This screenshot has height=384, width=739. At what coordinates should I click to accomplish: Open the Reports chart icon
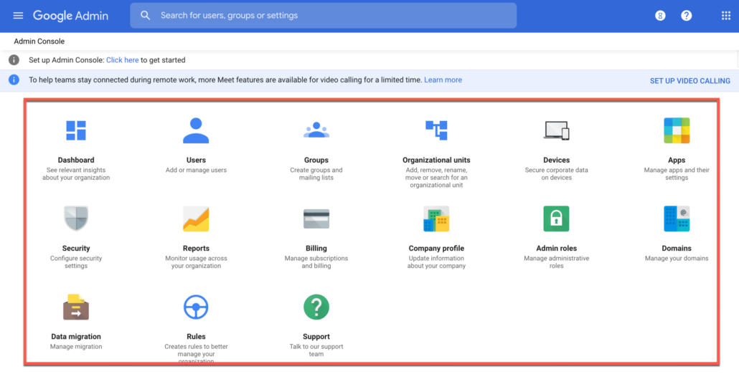(196, 219)
